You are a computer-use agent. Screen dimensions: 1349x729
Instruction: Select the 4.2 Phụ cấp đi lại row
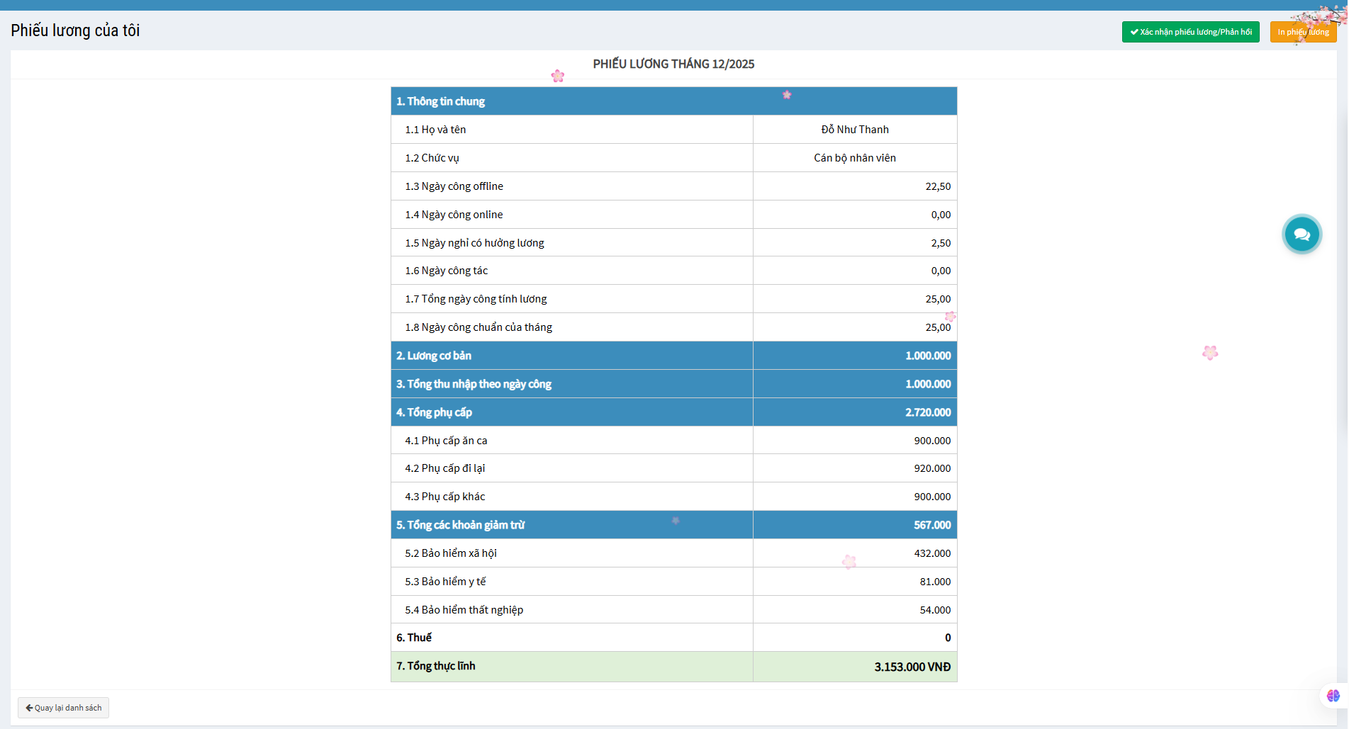tap(444, 468)
